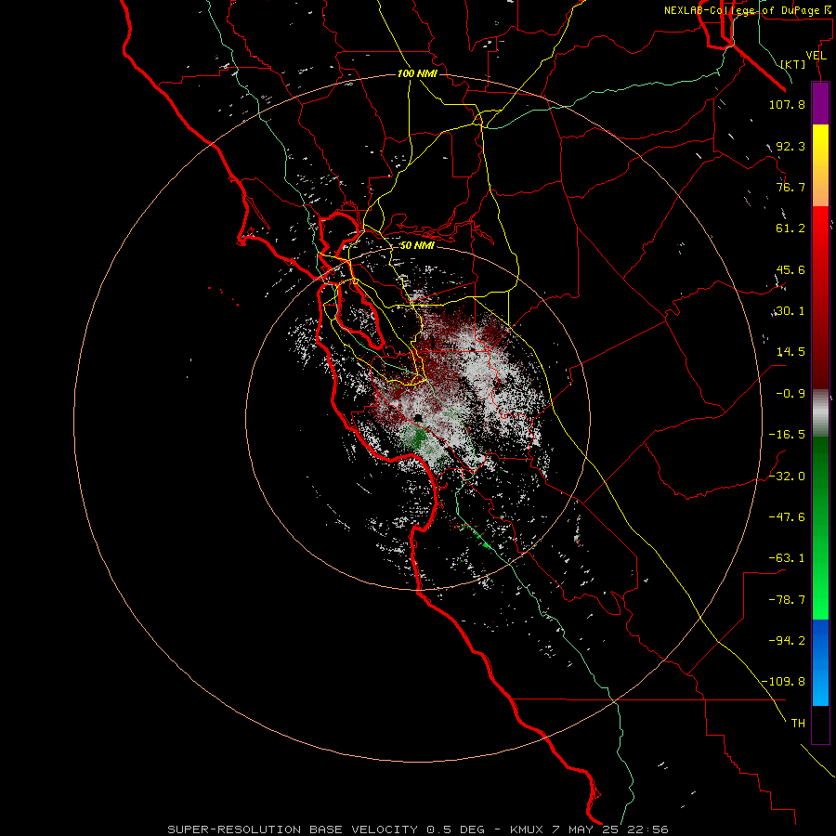Click the -0.9 legend value

(790, 394)
